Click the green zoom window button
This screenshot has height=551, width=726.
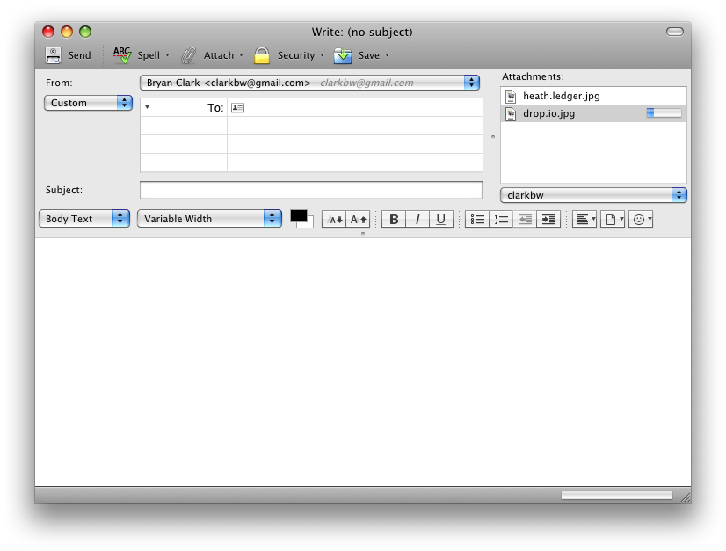(85, 32)
